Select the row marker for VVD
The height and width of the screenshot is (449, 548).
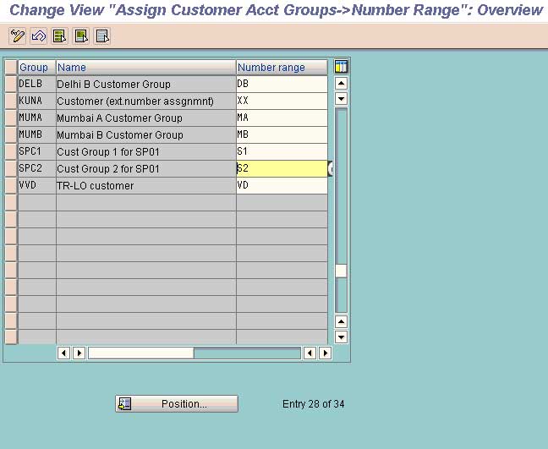11,185
